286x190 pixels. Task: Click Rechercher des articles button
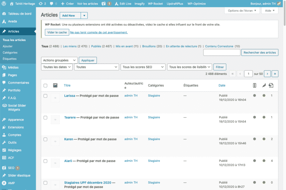point(260,52)
